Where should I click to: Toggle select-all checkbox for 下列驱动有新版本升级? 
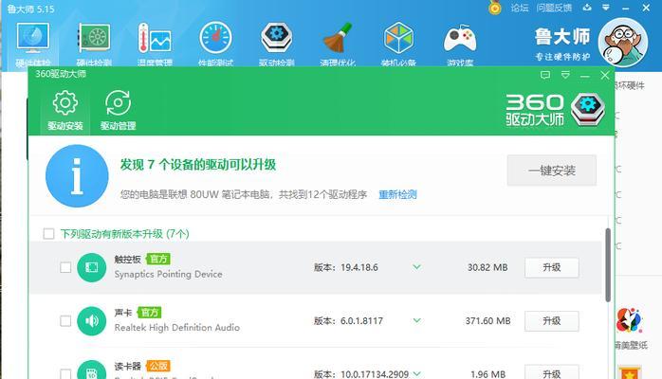pos(48,233)
